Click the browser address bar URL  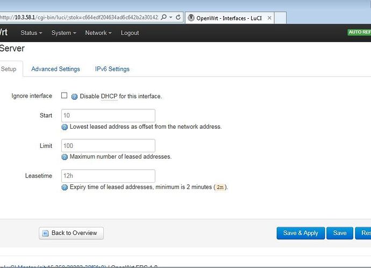[79, 18]
